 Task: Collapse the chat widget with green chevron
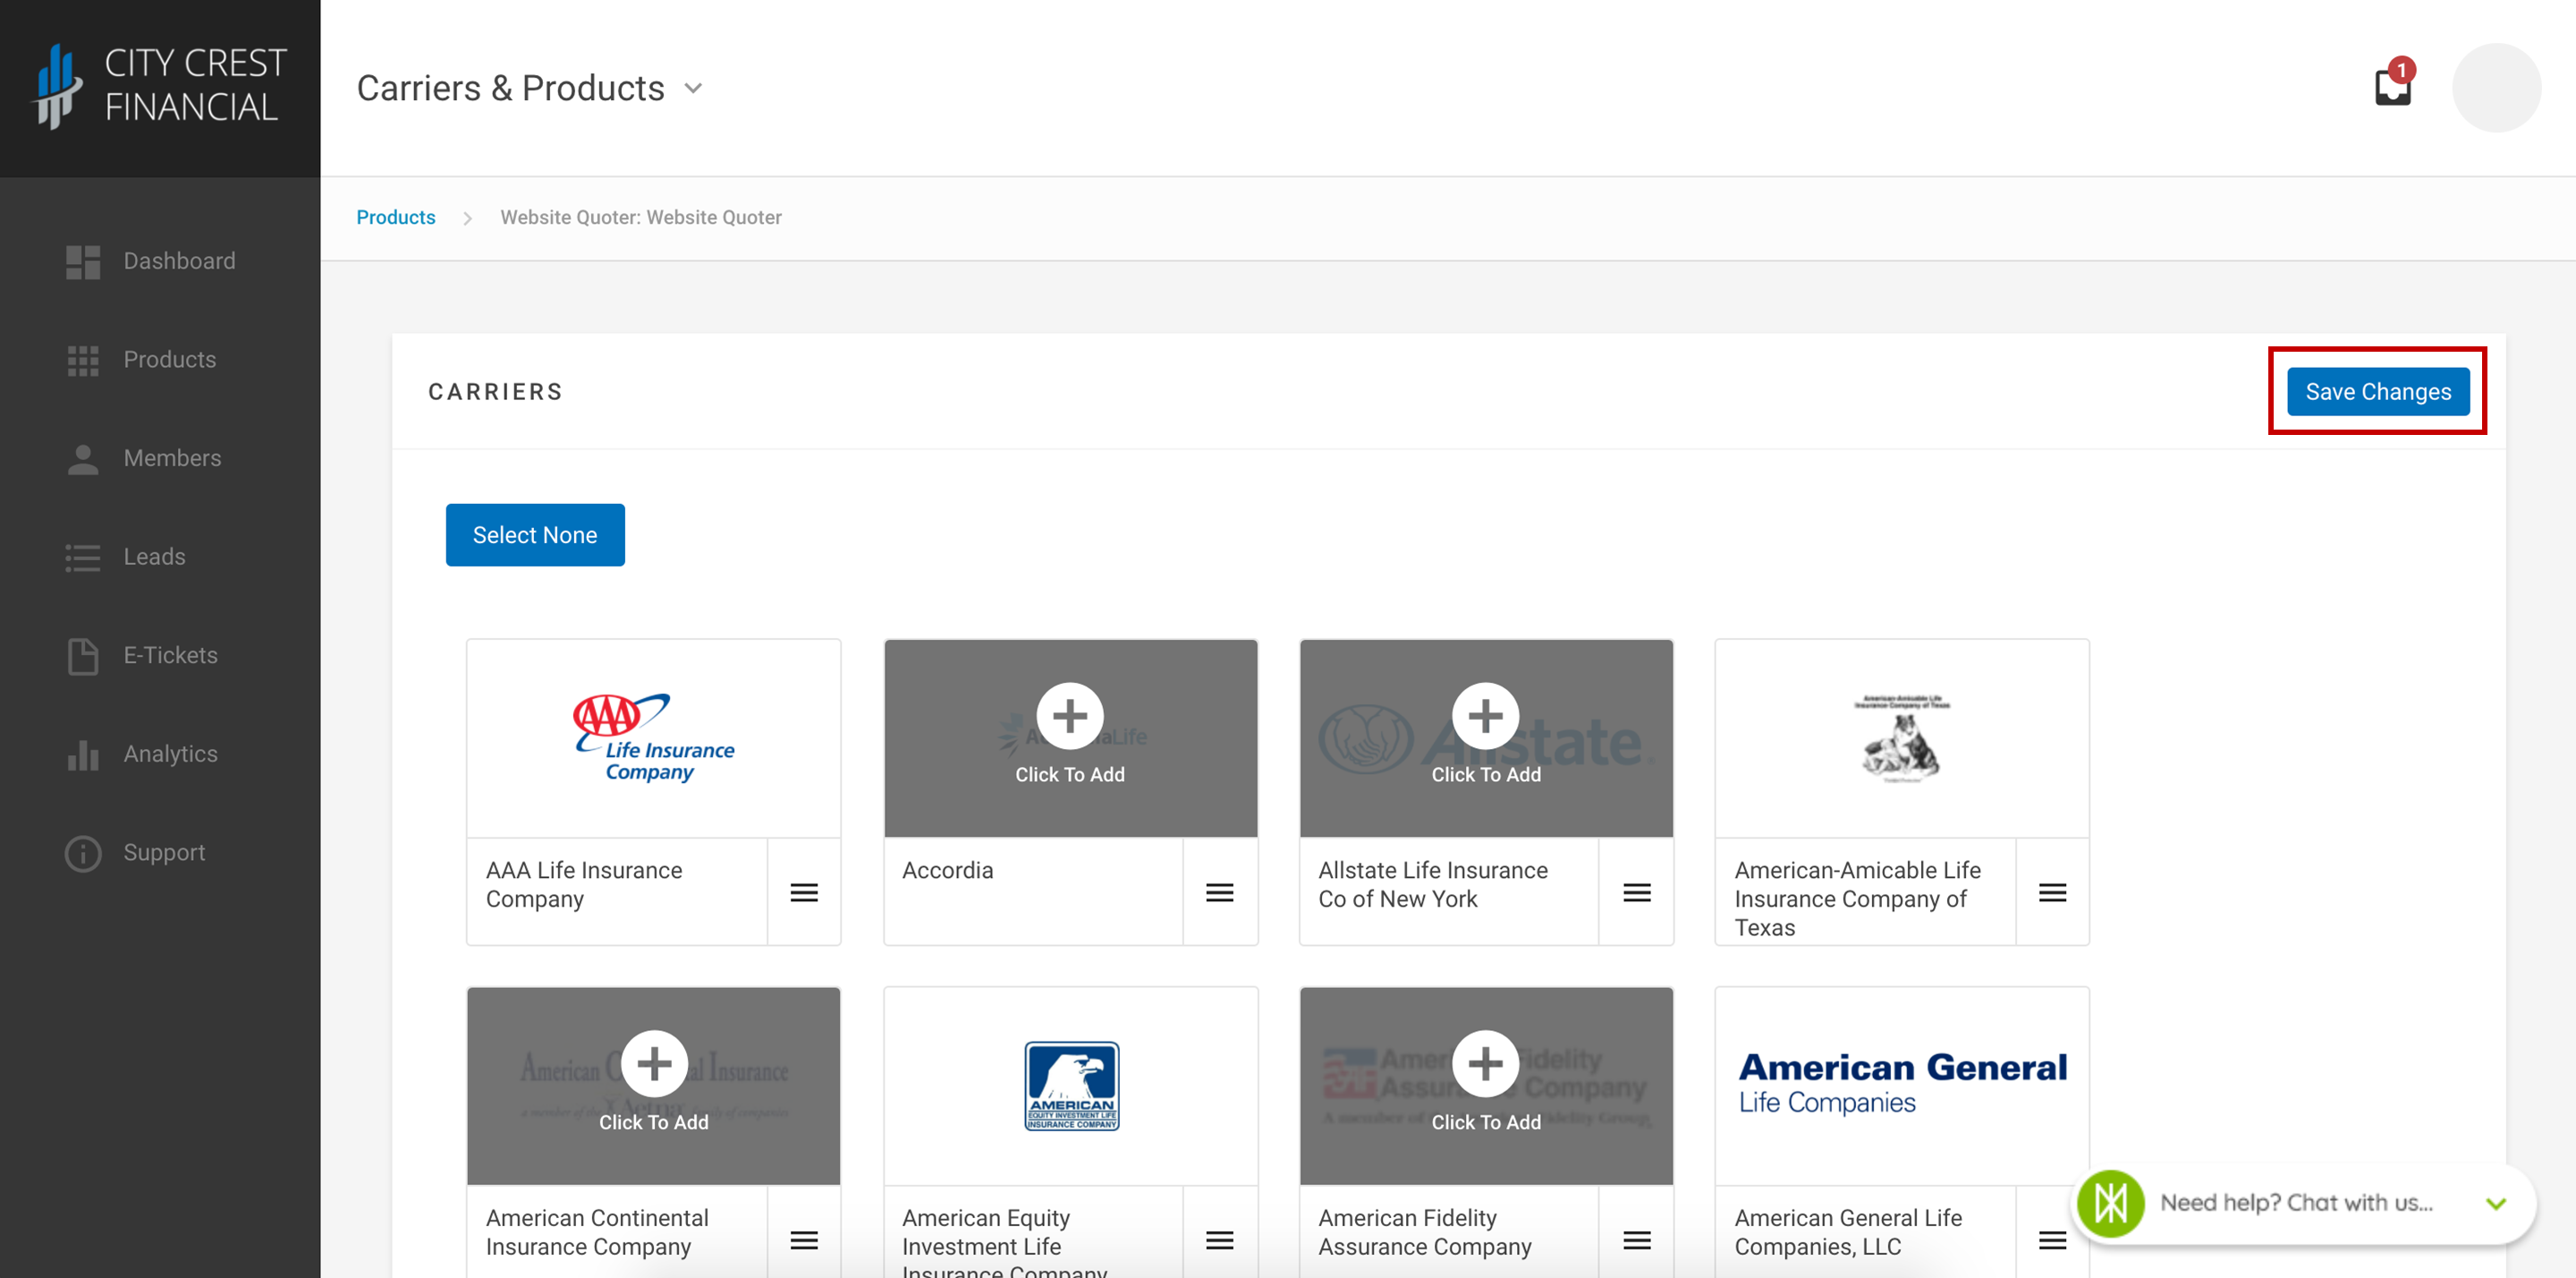[2496, 1203]
